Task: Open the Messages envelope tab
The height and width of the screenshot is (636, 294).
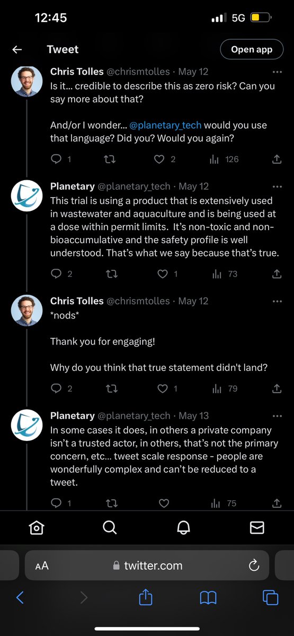Action: tap(257, 527)
